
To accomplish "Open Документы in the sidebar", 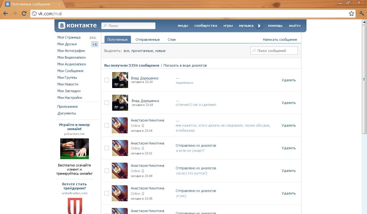I will click(x=67, y=113).
